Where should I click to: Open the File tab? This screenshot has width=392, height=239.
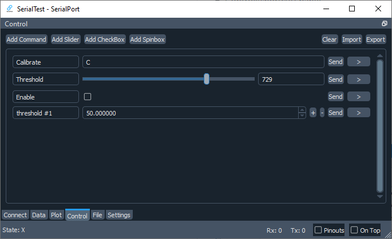point(97,215)
